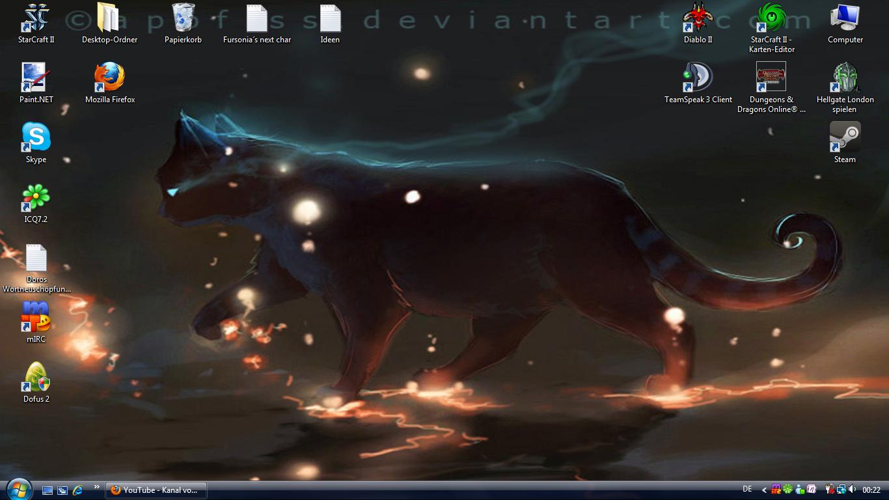Select the Ideen text document
This screenshot has width=889, height=500.
coord(330,23)
